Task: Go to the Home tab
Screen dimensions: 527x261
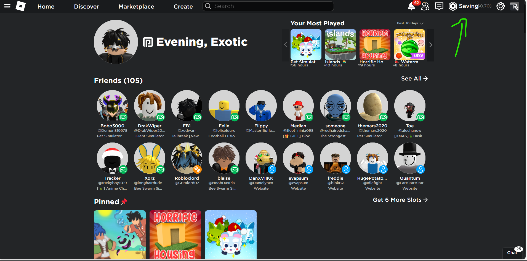Action: point(46,7)
